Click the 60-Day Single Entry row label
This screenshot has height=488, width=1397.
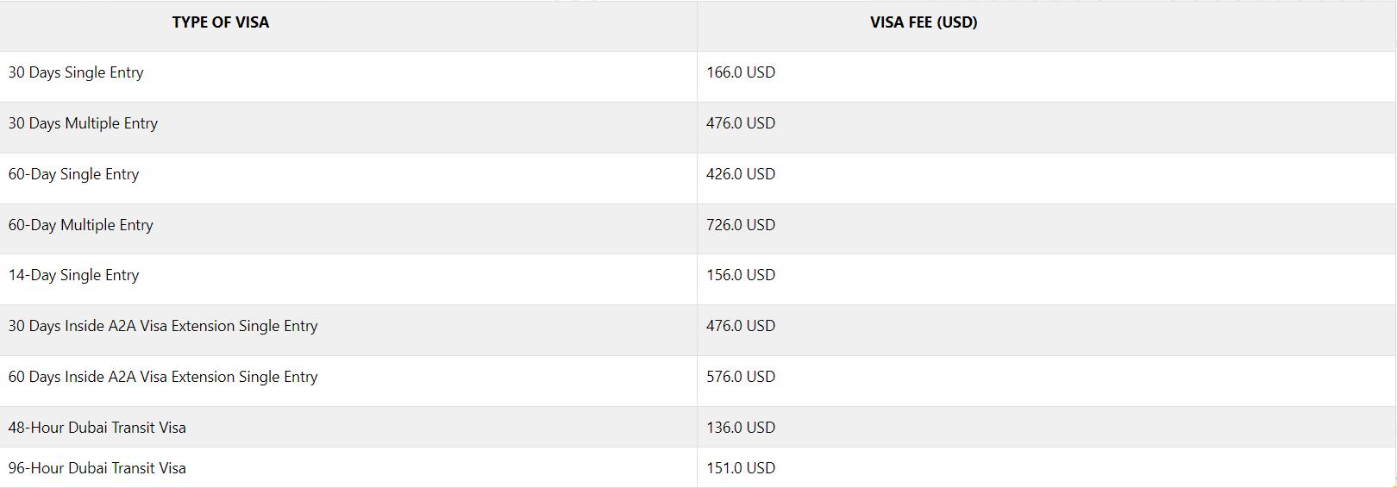[x=73, y=174]
